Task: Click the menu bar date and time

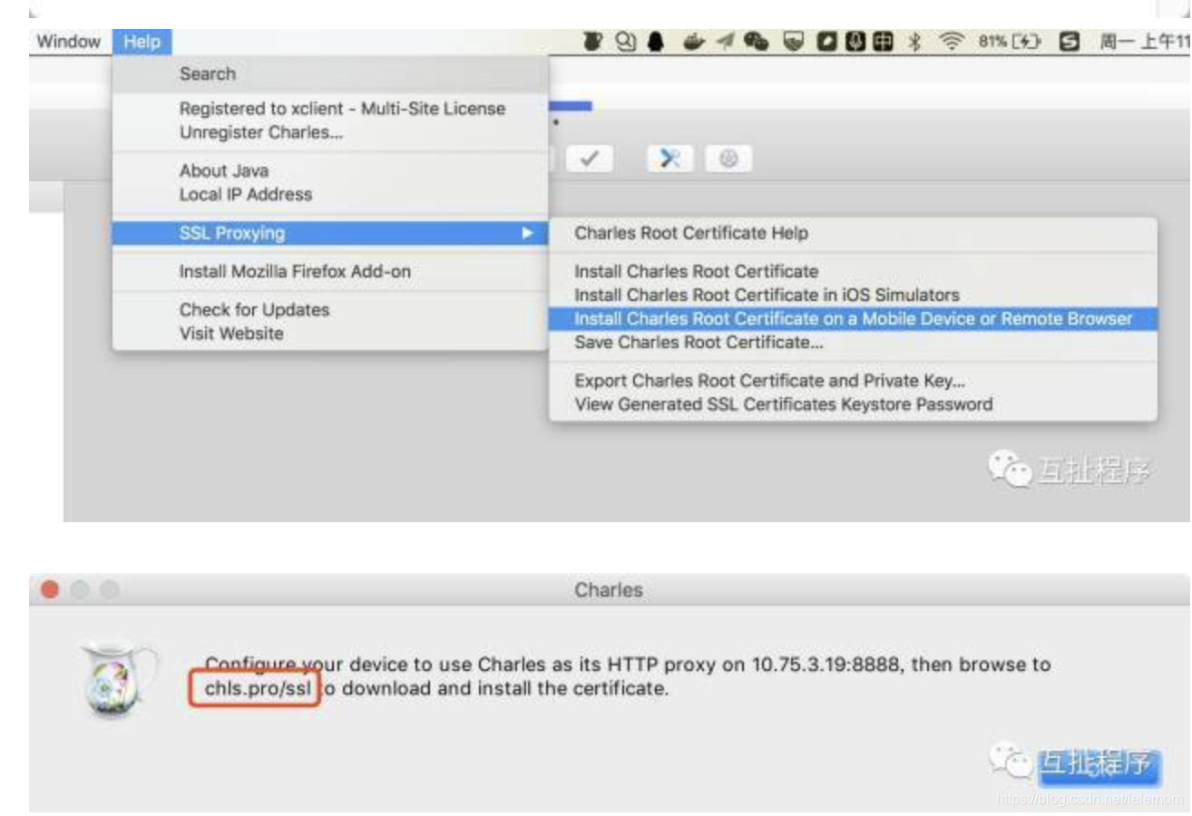Action: pos(1145,42)
